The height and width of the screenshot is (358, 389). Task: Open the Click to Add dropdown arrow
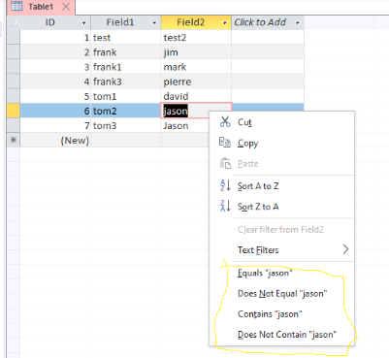coord(297,23)
